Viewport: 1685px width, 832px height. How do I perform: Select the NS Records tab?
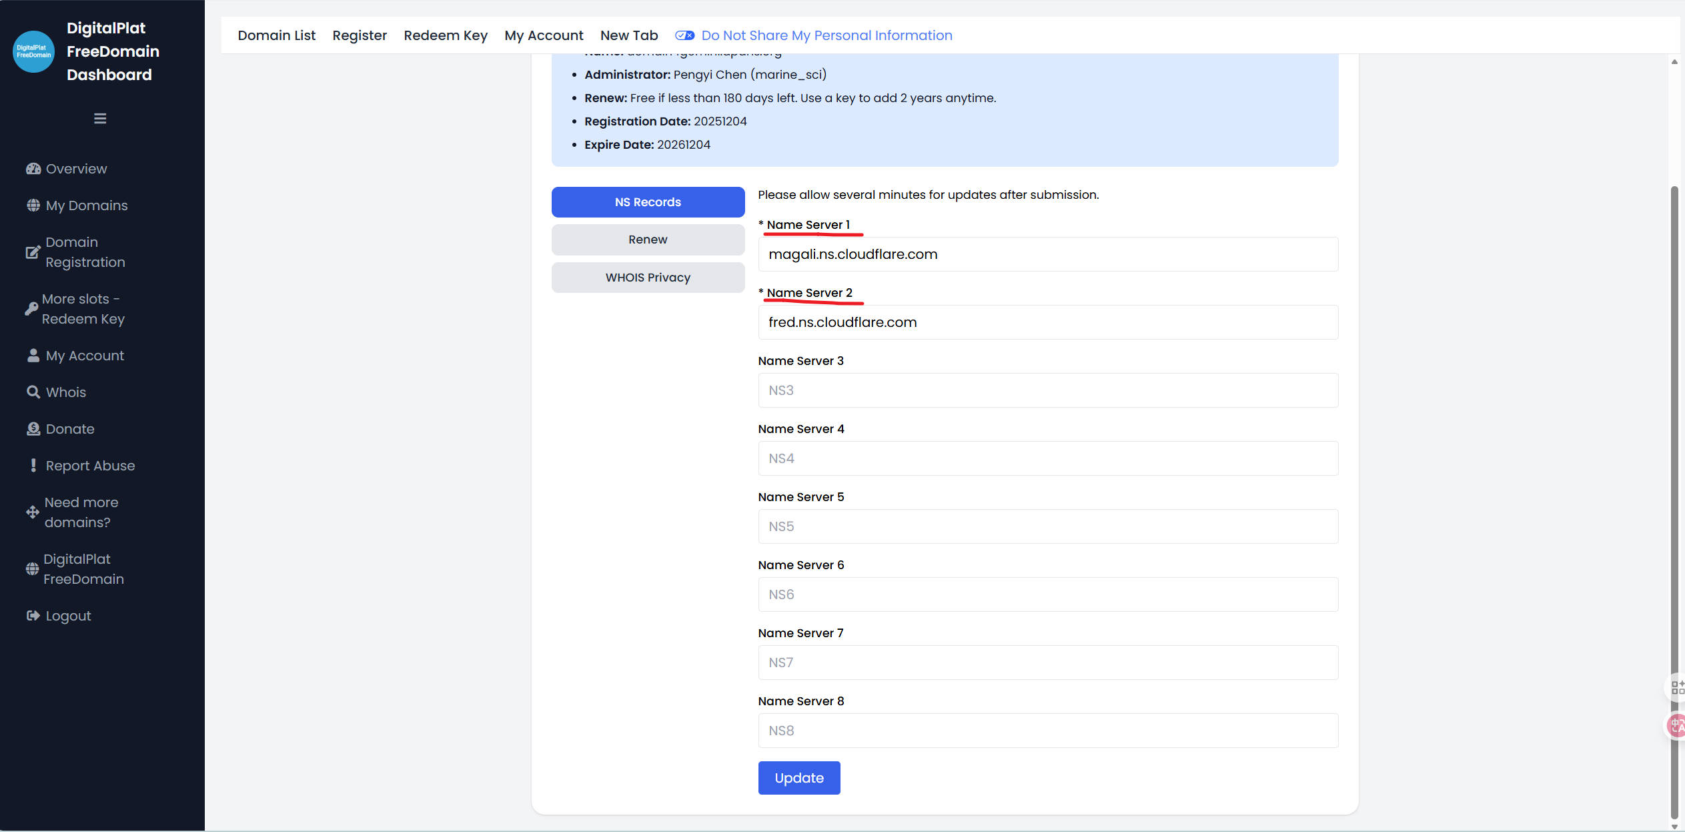click(647, 202)
